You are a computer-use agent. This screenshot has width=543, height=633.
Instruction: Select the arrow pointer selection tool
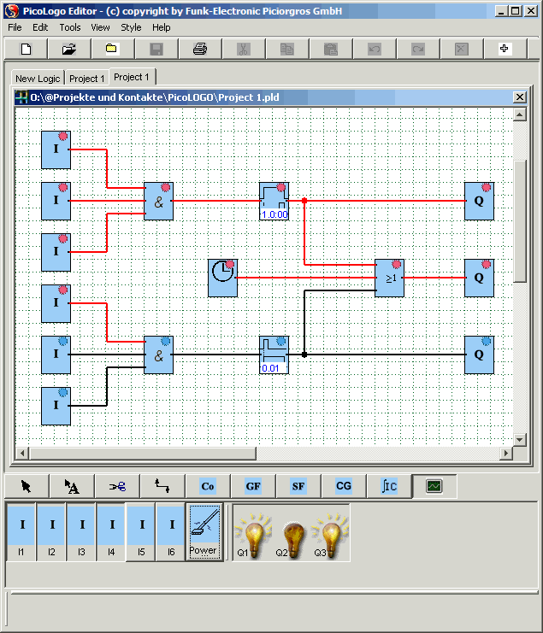click(x=26, y=486)
